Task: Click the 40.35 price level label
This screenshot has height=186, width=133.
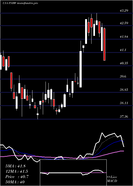Action: coord(124,63)
